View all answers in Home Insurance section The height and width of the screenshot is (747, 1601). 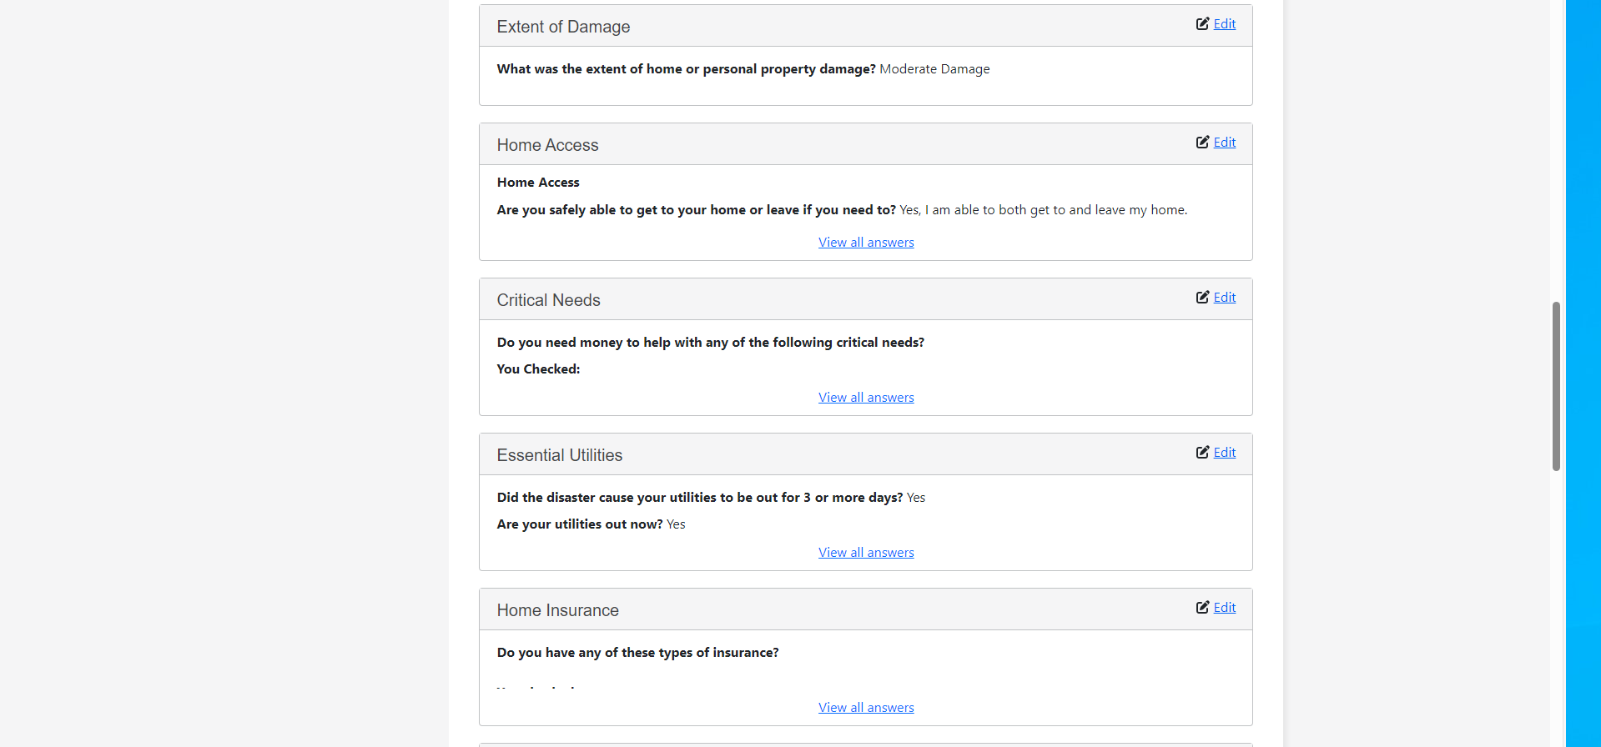click(x=866, y=708)
